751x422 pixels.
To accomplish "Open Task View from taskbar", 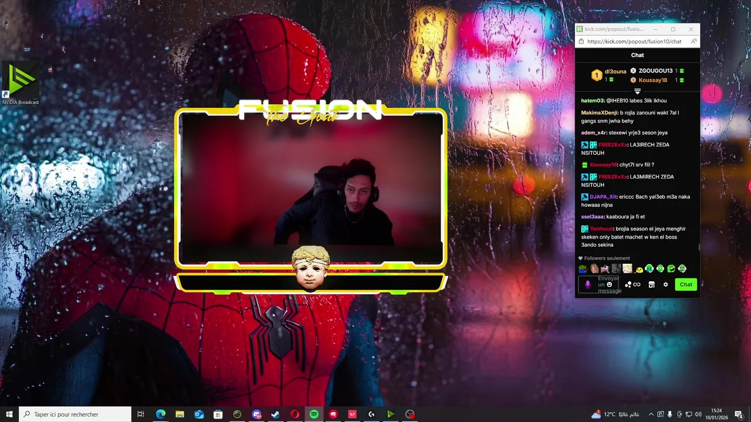I will tap(141, 414).
